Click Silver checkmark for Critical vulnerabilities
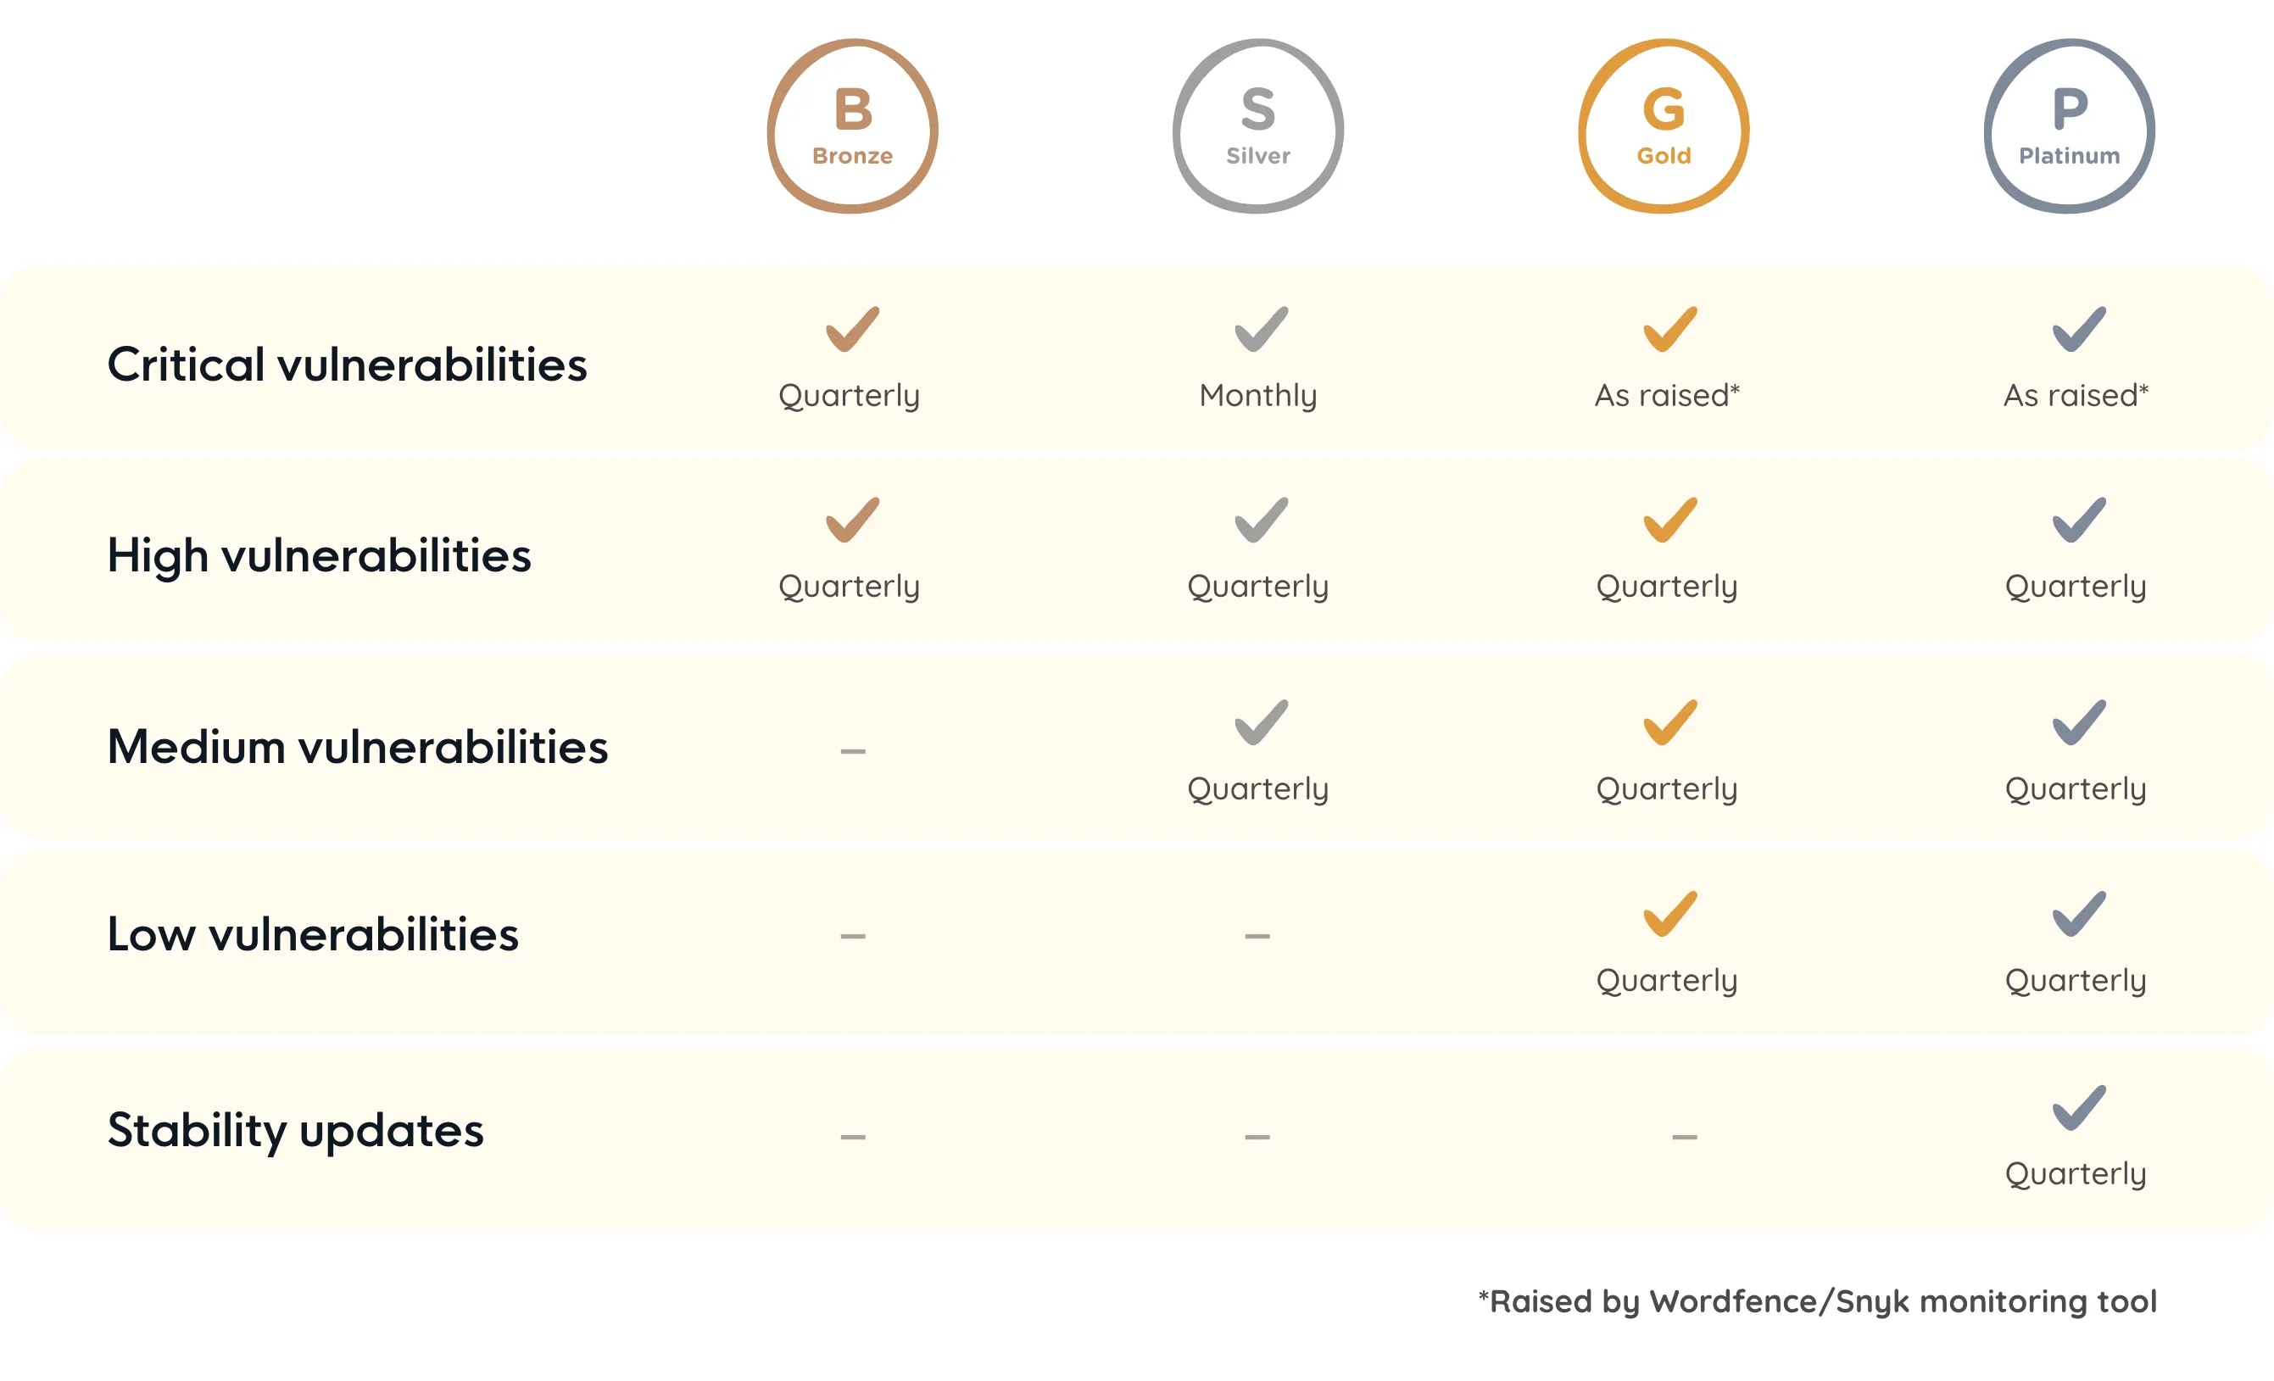 point(1261,329)
